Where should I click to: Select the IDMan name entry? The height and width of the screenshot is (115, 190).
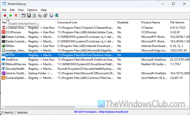pos(10,46)
